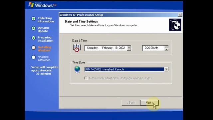Click the Finalizing installation step indicator
Screen dimensions: 213x120
pos(33,57)
